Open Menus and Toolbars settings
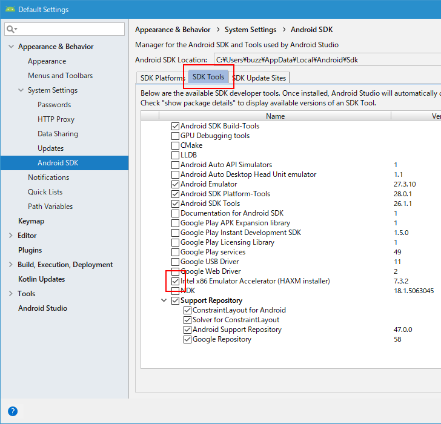This screenshot has width=441, height=424. coord(60,76)
